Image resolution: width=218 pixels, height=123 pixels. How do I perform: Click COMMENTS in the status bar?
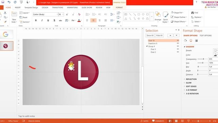[158, 121]
